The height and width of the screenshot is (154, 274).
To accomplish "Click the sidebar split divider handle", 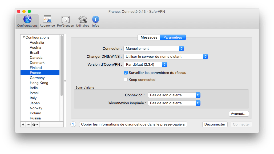I will point(65,81).
